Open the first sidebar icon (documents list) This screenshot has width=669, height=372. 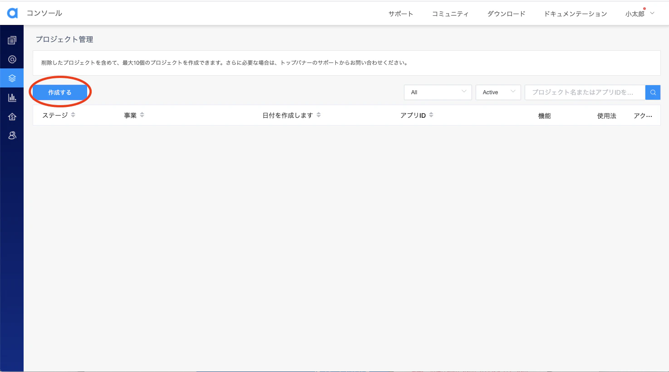click(12, 40)
